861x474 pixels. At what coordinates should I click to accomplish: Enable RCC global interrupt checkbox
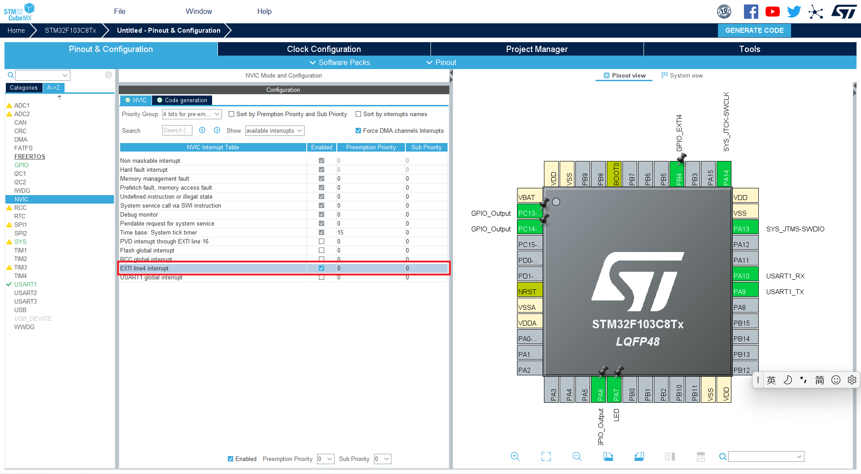(322, 259)
